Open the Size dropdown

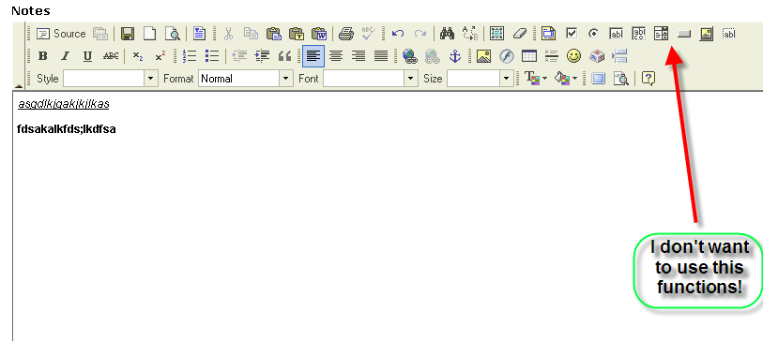(481, 79)
